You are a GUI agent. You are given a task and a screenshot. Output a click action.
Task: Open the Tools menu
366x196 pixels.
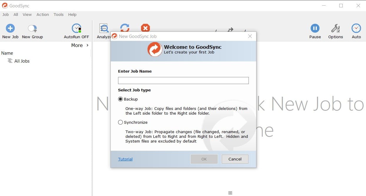(x=59, y=14)
